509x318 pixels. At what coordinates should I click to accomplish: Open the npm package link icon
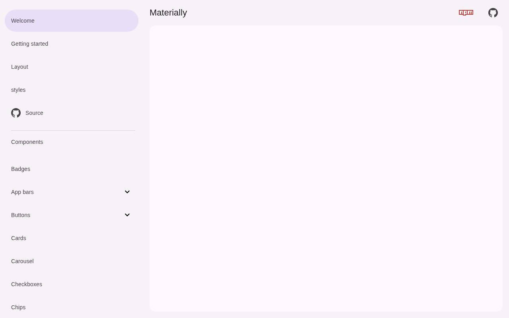(x=466, y=13)
